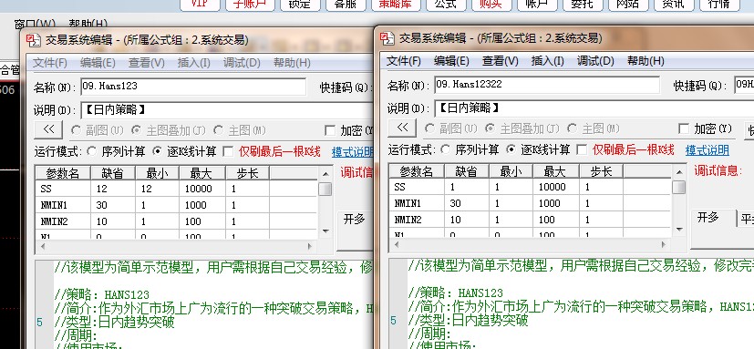The image size is (754, 349).
Task: Click the 快捷码 field in the Hans12322 window
Action: [x=744, y=85]
